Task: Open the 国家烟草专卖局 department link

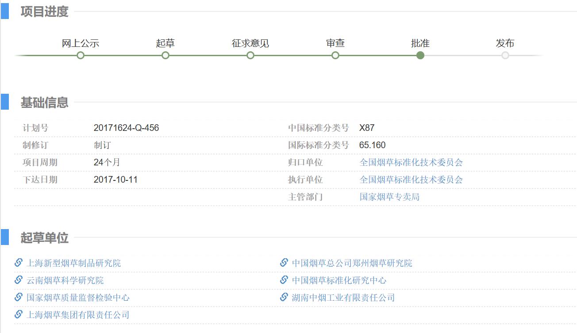Action: 389,197
